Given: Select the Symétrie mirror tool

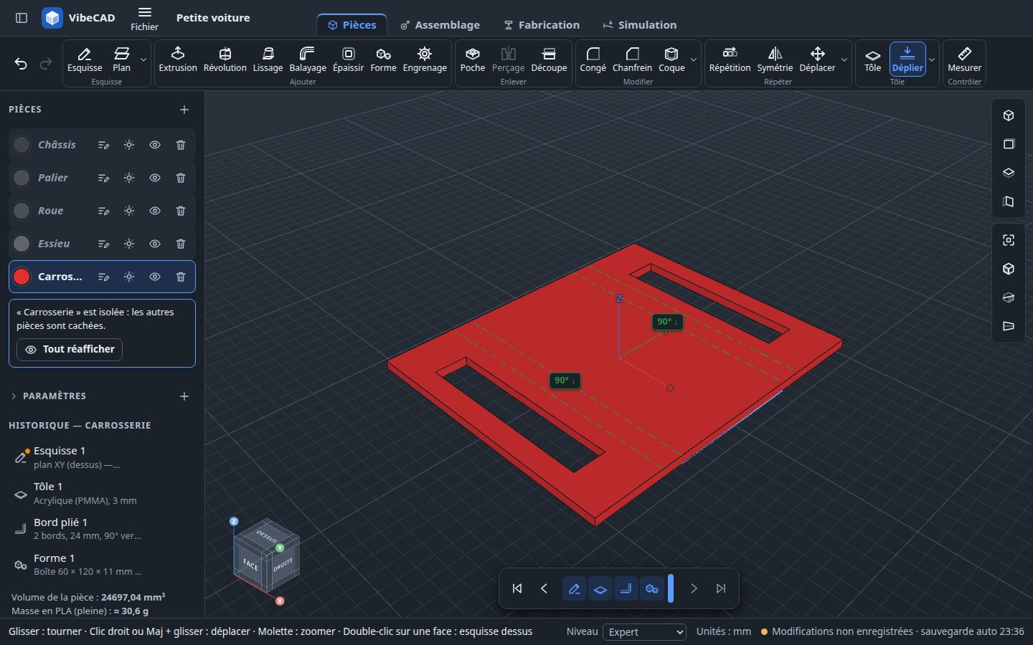Looking at the screenshot, I should click(x=775, y=59).
